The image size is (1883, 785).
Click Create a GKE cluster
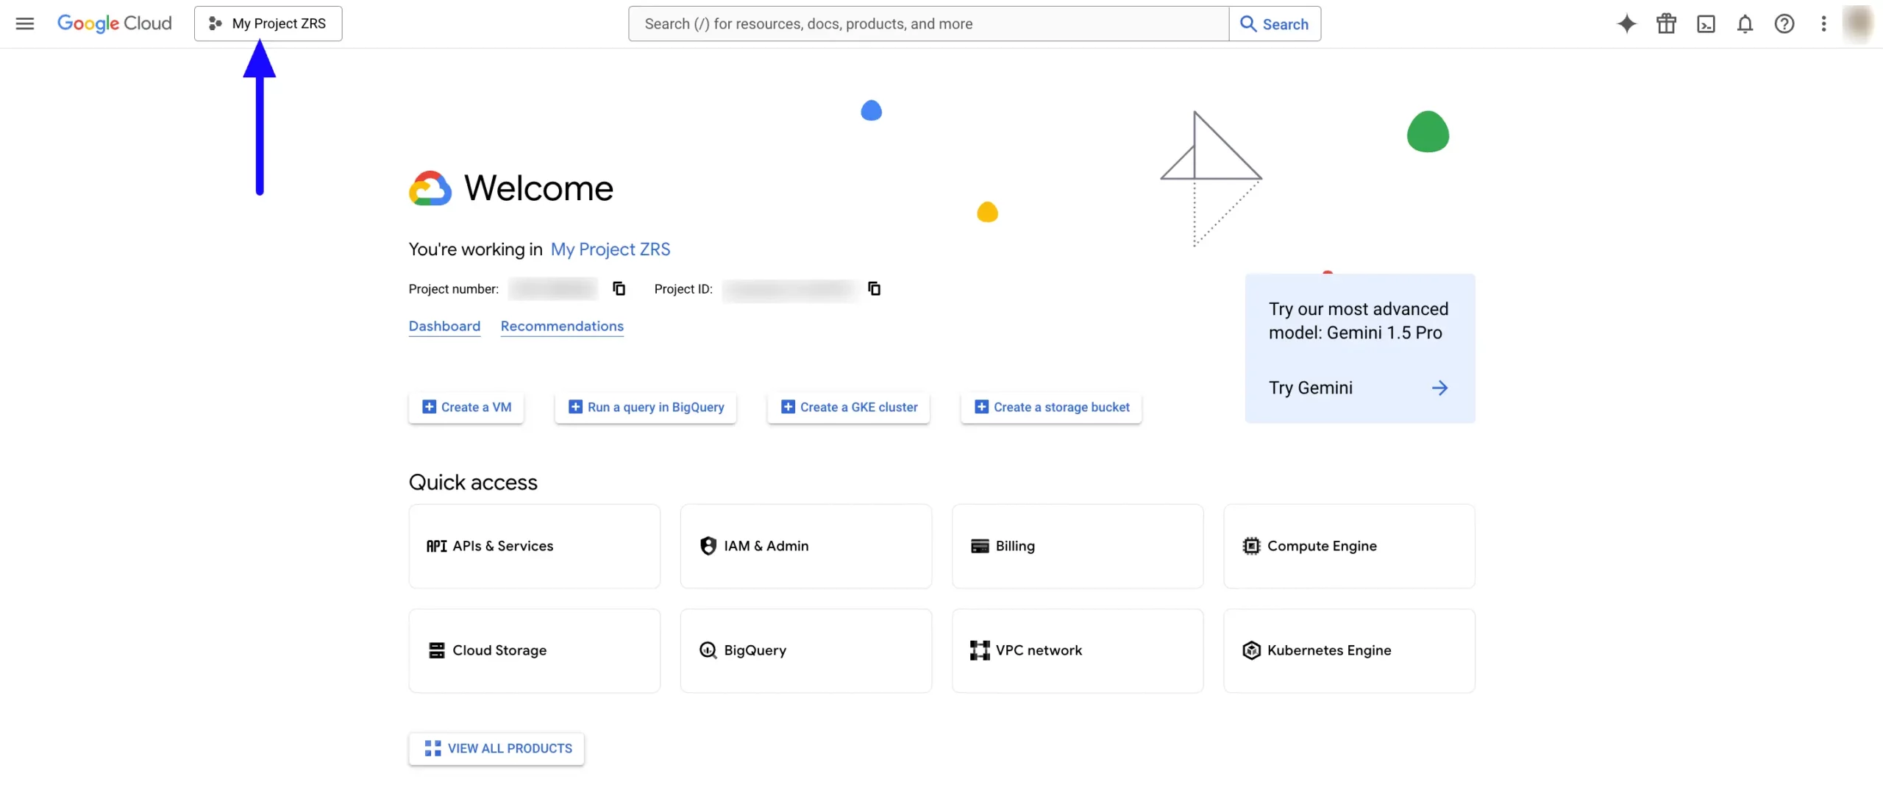tap(849, 407)
